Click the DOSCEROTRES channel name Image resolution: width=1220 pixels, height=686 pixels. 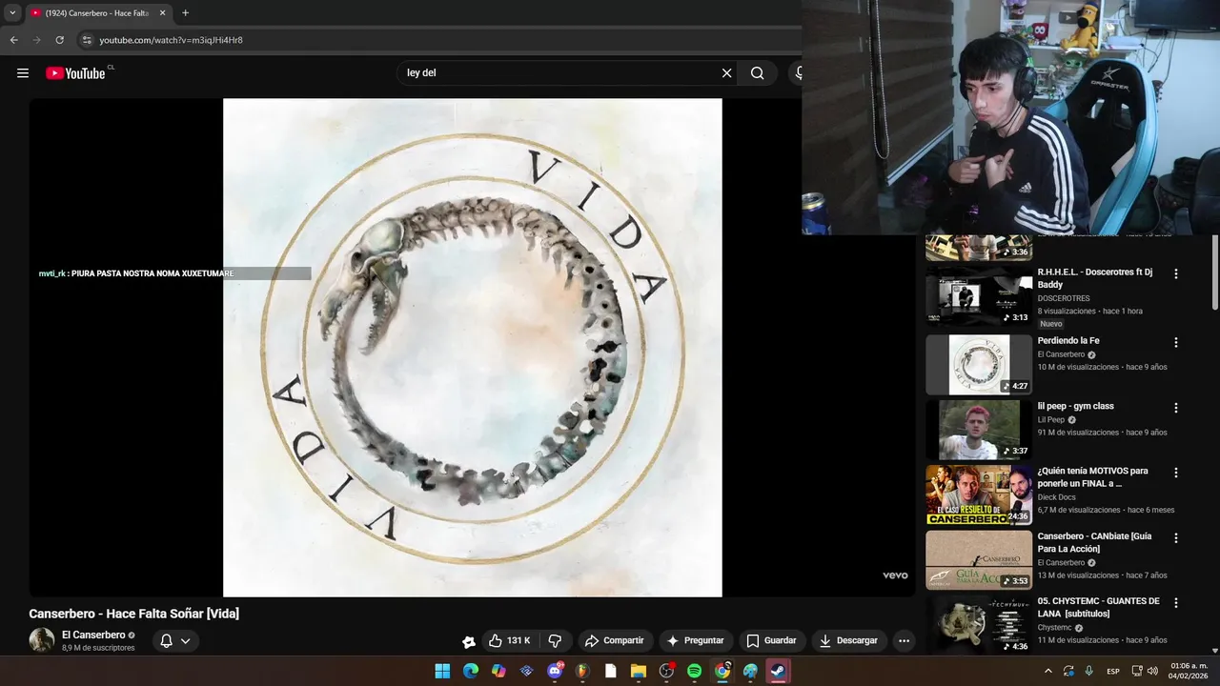click(1064, 298)
